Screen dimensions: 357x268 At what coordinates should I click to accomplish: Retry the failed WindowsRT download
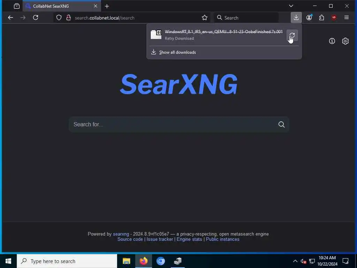(x=292, y=35)
